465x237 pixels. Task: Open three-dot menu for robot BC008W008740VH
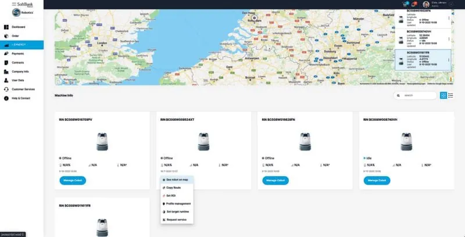coord(449,38)
